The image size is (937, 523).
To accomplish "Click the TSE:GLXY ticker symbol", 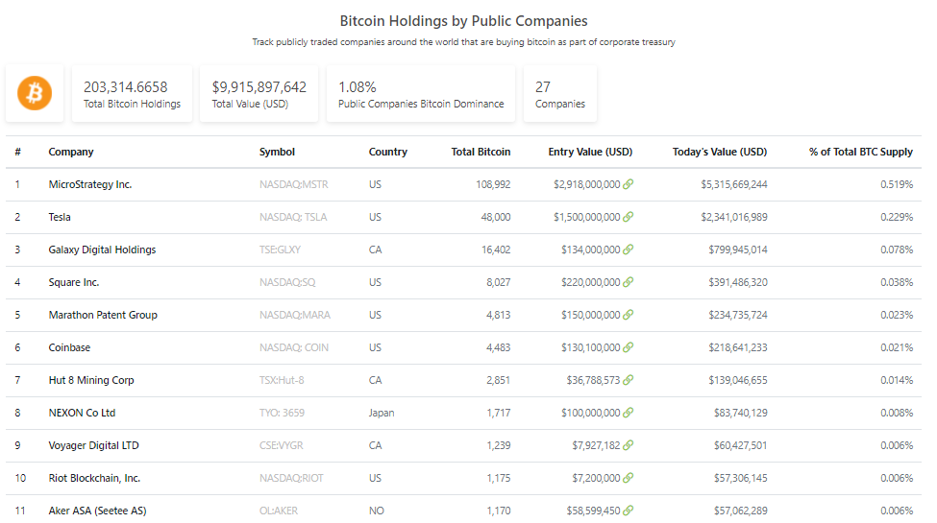I will [281, 250].
